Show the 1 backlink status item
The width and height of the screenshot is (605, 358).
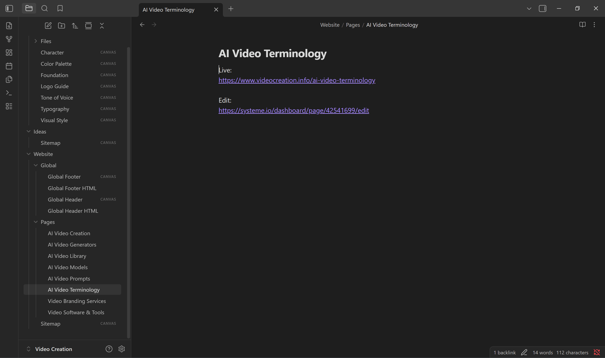pos(505,352)
